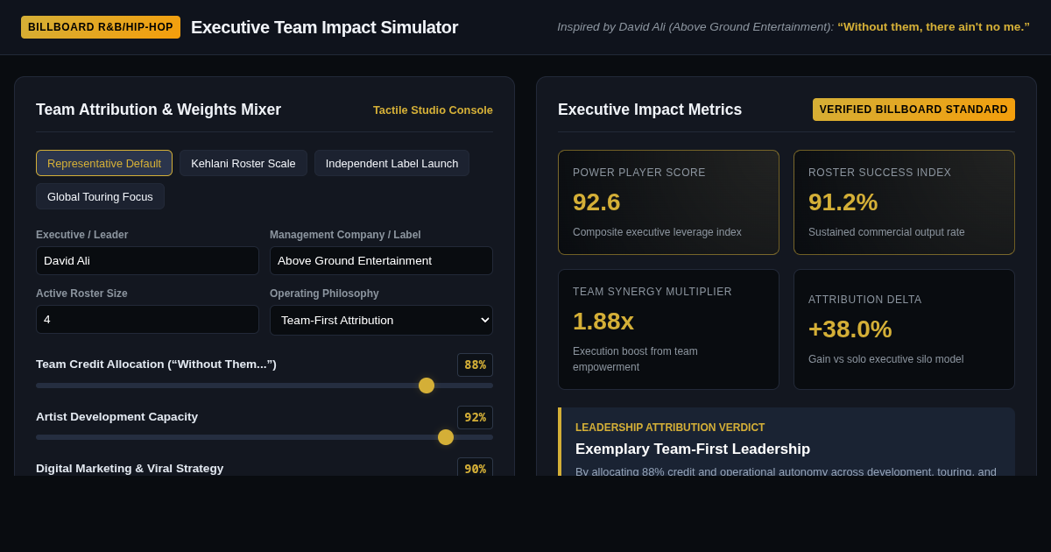Edit the Management Company / Label field
Screen dimensions: 1051x552
click(381, 260)
